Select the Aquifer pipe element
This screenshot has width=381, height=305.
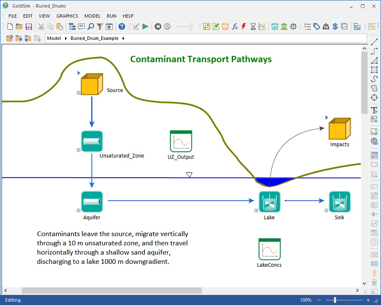(x=92, y=202)
